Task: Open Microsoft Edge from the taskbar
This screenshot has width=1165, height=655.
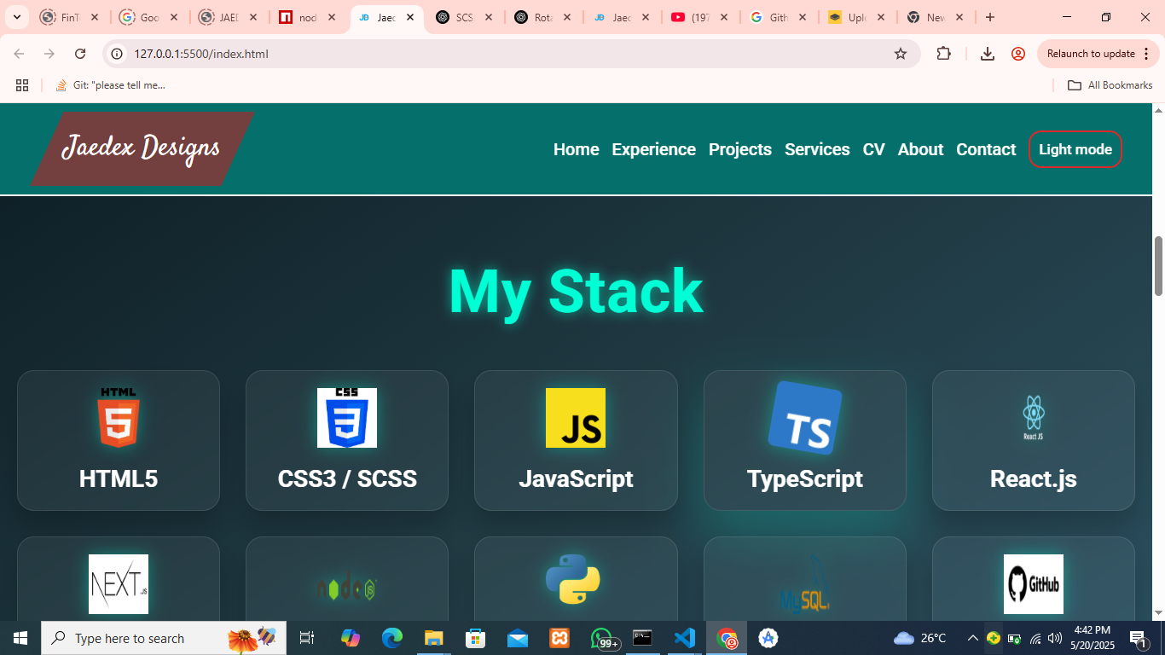Action: (392, 638)
